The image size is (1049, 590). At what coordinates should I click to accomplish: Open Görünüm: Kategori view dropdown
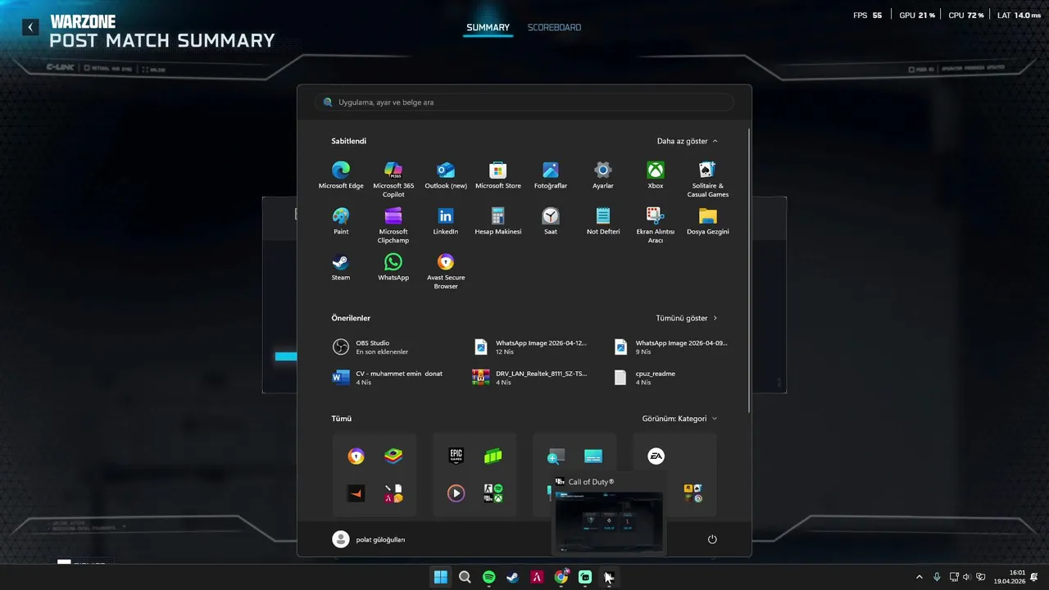tap(679, 419)
